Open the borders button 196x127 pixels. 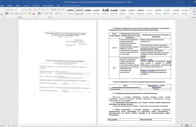coord(60,13)
